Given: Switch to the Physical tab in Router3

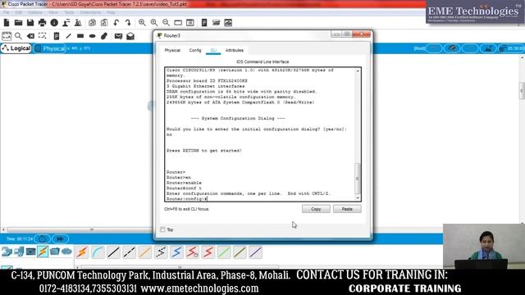Looking at the screenshot, I should [x=172, y=50].
